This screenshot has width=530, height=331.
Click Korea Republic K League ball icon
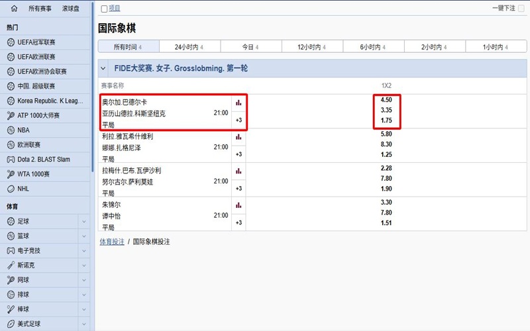click(x=11, y=101)
